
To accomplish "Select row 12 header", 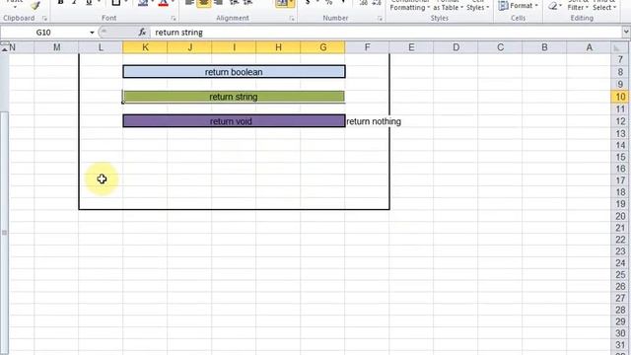I will [x=620, y=121].
